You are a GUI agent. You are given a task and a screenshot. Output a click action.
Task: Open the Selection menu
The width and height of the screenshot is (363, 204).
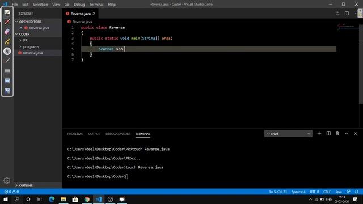(40, 4)
